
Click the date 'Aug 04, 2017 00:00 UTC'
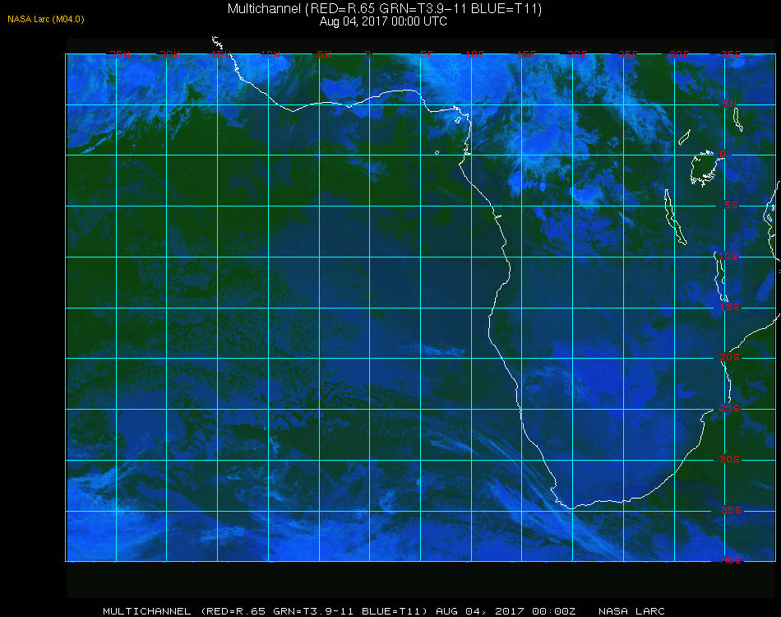point(383,21)
